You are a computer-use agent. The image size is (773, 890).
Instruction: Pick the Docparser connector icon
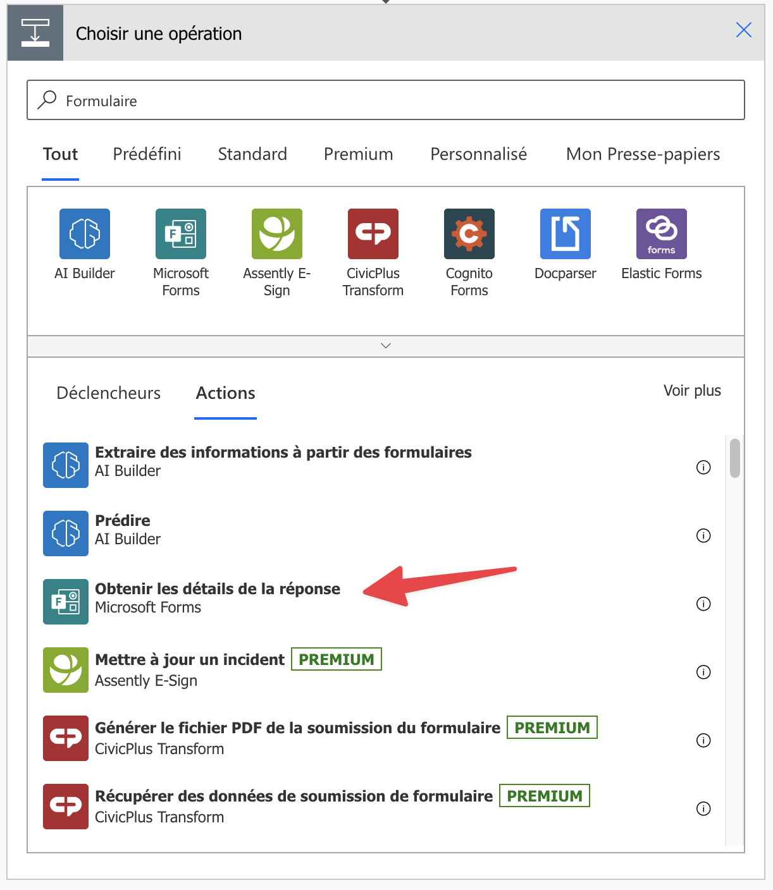coord(566,234)
